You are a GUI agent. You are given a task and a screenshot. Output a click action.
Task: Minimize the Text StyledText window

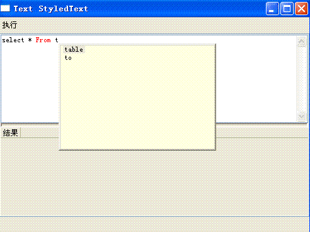click(272, 9)
